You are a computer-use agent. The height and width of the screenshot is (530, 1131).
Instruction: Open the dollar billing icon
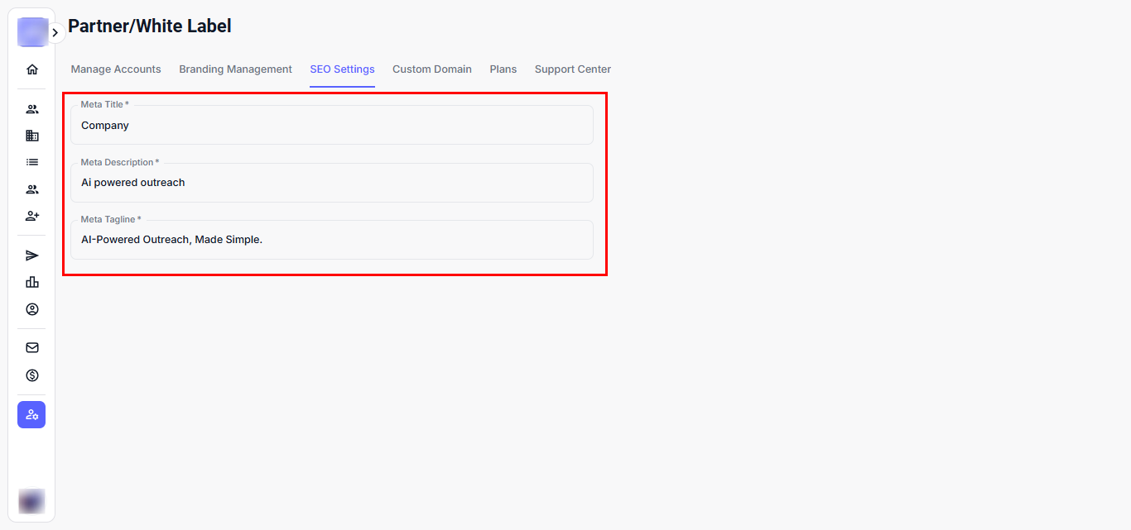coord(32,375)
